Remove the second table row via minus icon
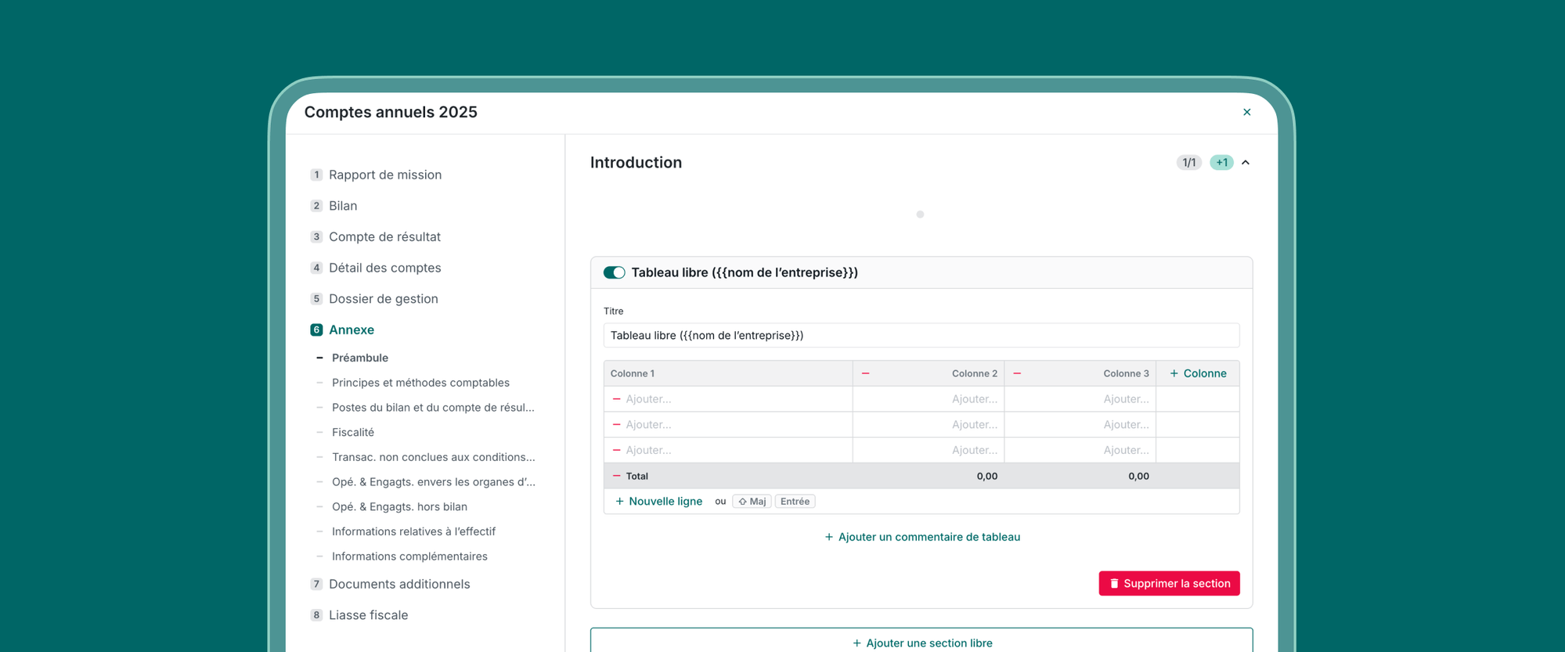Viewport: 1565px width, 652px height. (x=616, y=425)
